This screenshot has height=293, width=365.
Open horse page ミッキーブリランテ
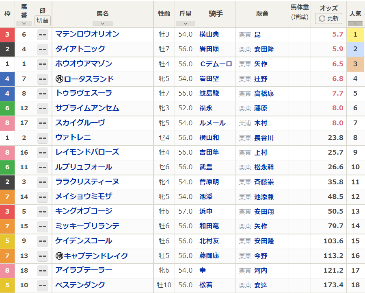(x=87, y=226)
